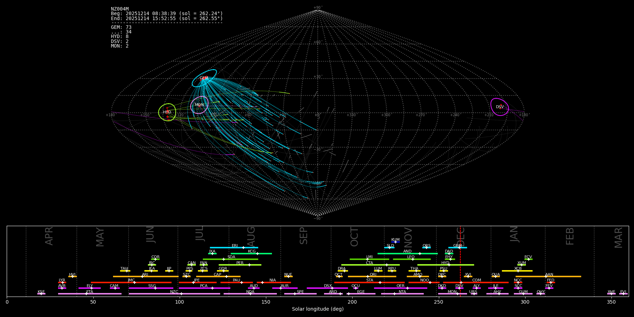
Task: Select the NTA shower label on the pink bar
Action: click(402, 292)
